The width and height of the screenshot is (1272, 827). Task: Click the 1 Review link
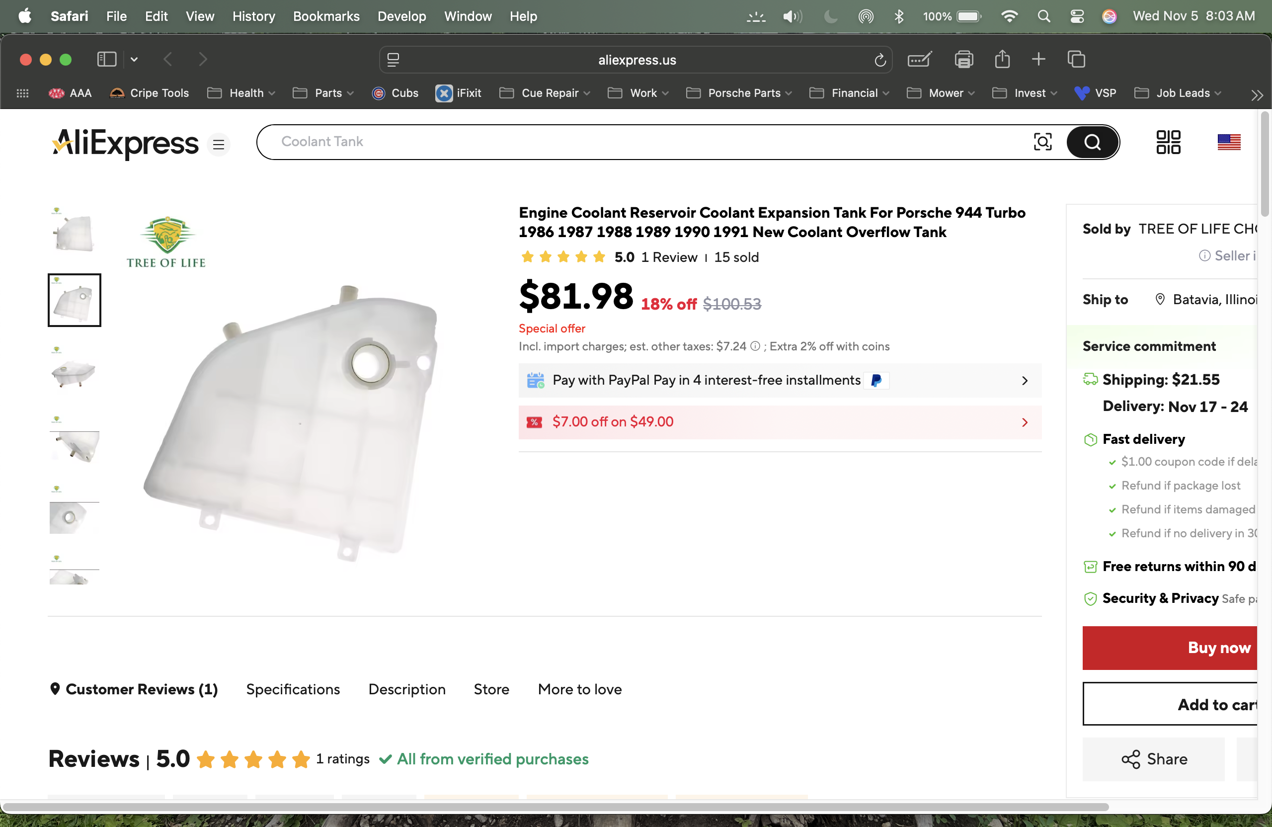pos(669,257)
